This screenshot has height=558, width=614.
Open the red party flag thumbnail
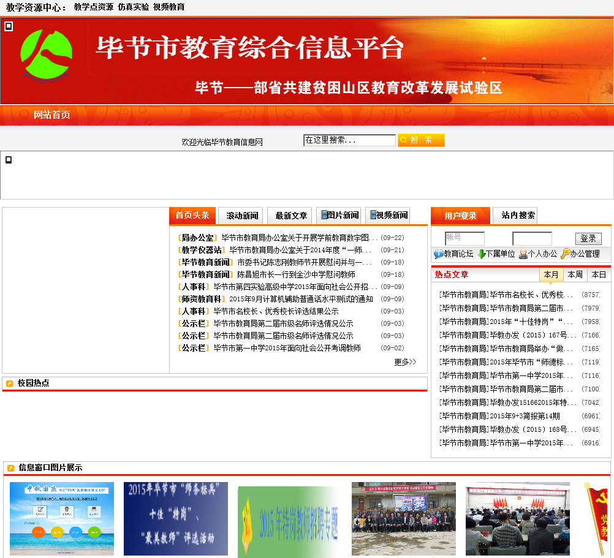[597, 519]
